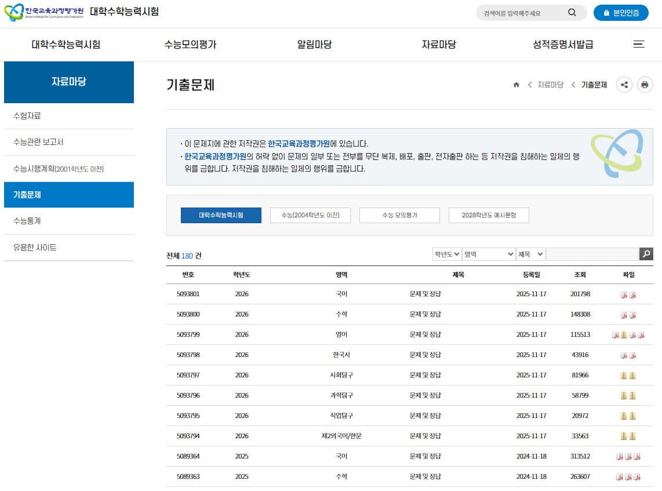Image resolution: width=662 pixels, height=491 pixels.
Task: Download second ZIP in 과학탐구 row
Action: pyautogui.click(x=632, y=396)
